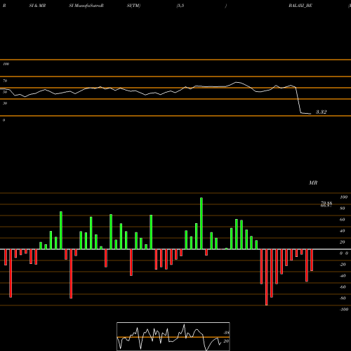Screen dimensions: 351x351
Task: Click the '-80' label on MR axis
Action: 343,298
